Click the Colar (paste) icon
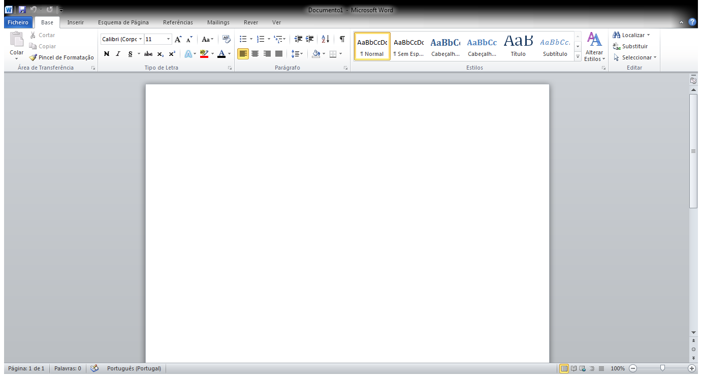Viewport: 702px width, 378px height. (x=17, y=40)
